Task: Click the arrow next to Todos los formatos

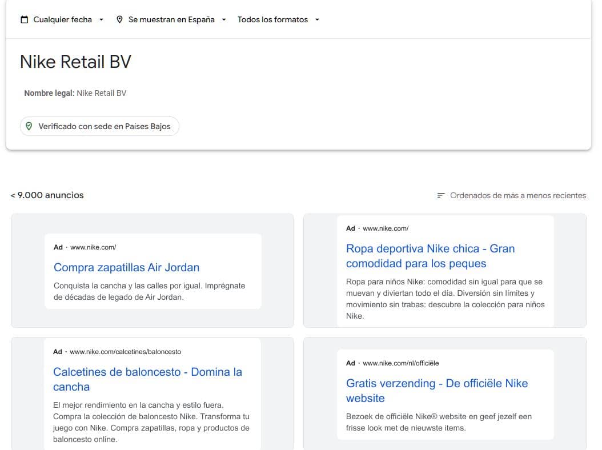Action: click(x=317, y=19)
